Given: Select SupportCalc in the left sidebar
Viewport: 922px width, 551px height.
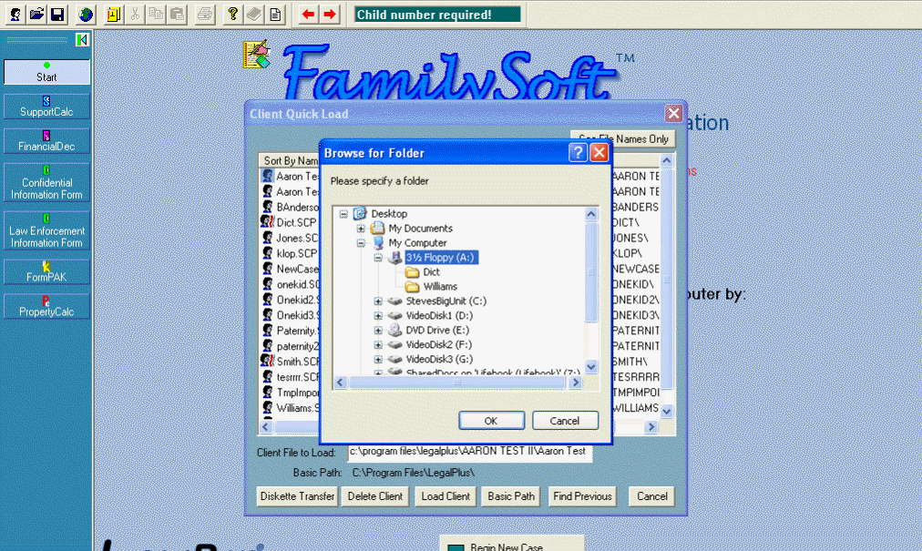Looking at the screenshot, I should [x=46, y=107].
